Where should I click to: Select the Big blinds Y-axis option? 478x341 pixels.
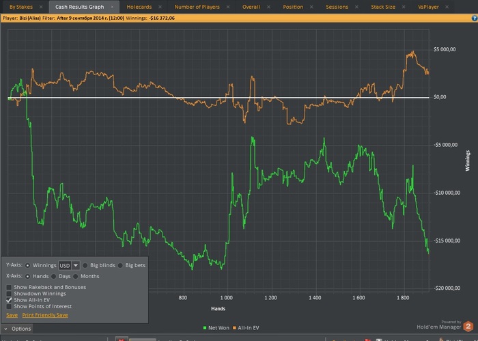point(85,265)
